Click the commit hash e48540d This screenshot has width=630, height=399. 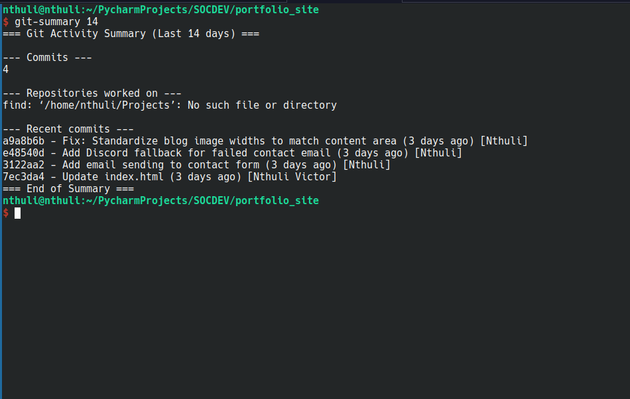(24, 153)
